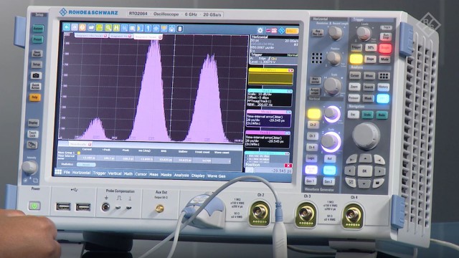Select the active third Diagram tab
Image resolution: width=459 pixels, height=258 pixels.
coord(148,37)
